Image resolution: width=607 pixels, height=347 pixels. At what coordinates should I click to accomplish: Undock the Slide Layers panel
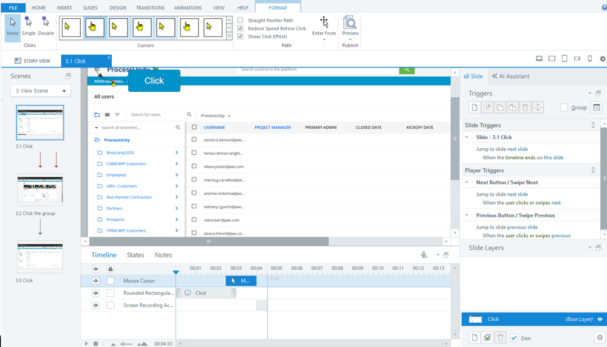point(598,247)
